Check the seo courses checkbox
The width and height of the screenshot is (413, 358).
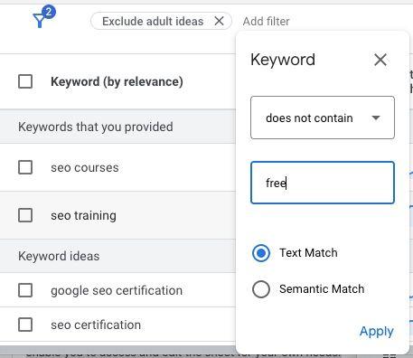click(25, 167)
